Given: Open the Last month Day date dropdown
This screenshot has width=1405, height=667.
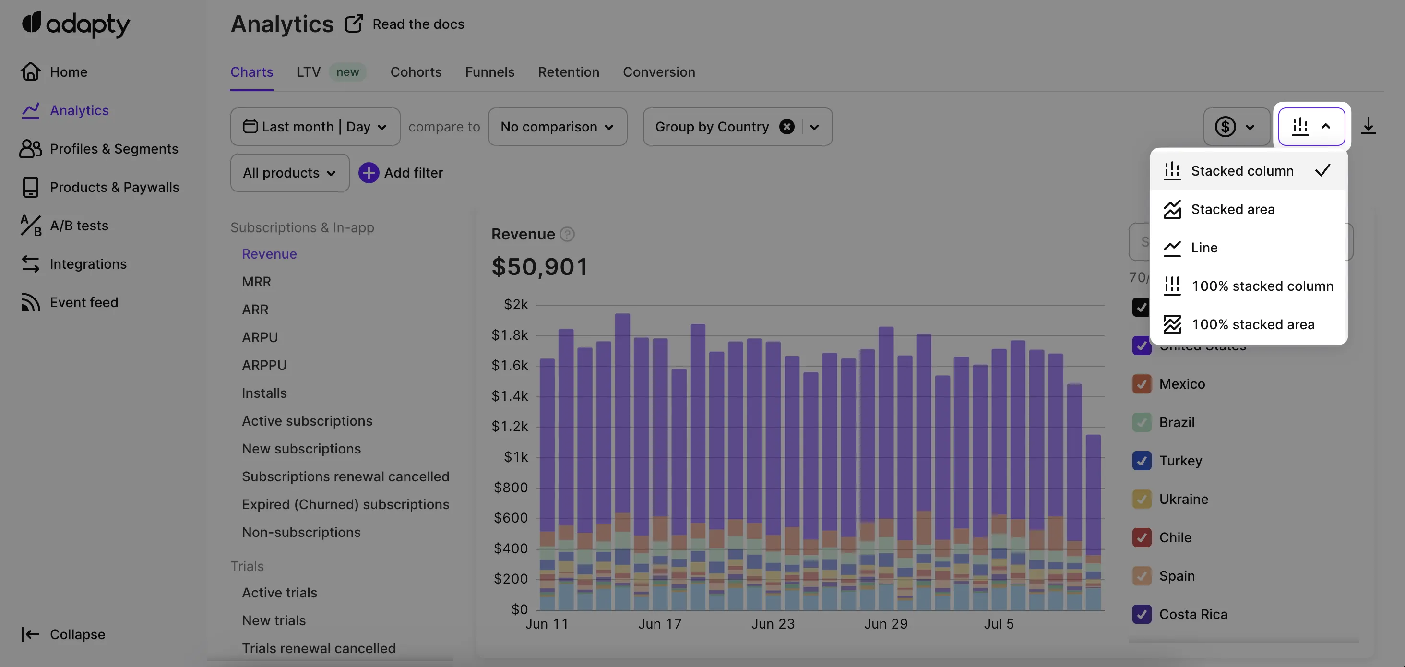Looking at the screenshot, I should (x=315, y=127).
